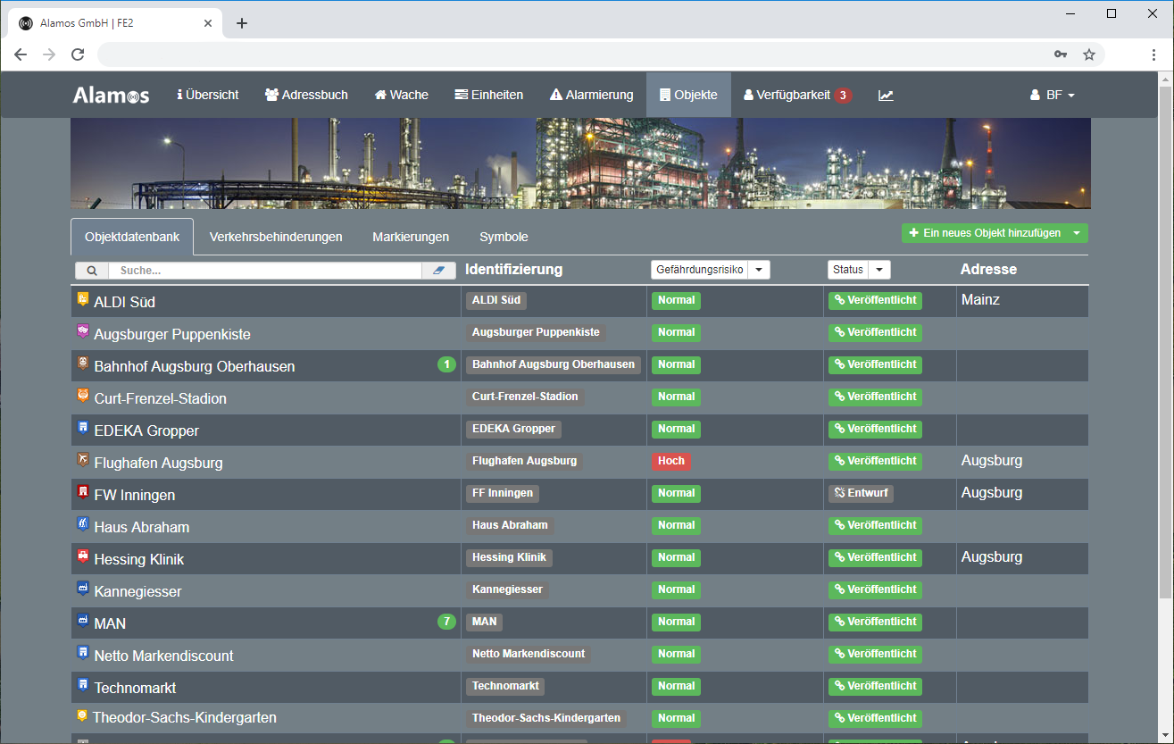Viewport: 1174px width, 744px height.
Task: Click the Entwurf status of FW Inningen
Action: click(x=861, y=493)
